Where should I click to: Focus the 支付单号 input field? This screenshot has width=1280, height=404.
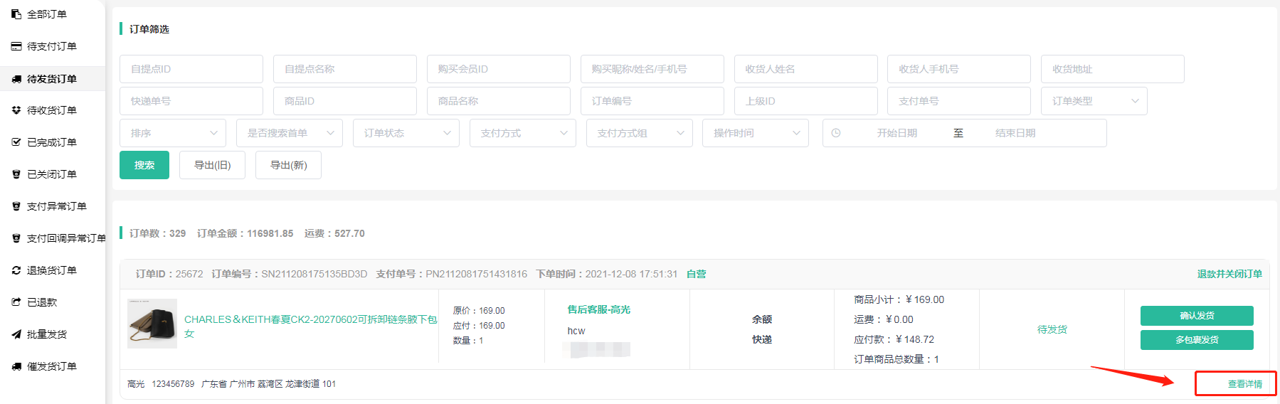959,101
